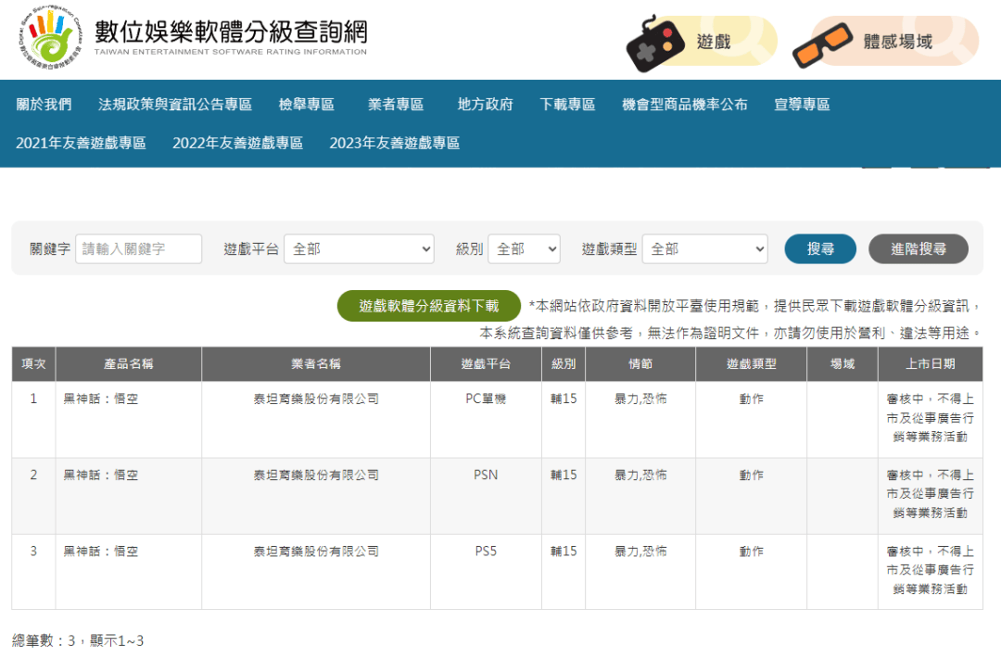
Task: Open 地方政府 navigation item
Action: (x=485, y=105)
